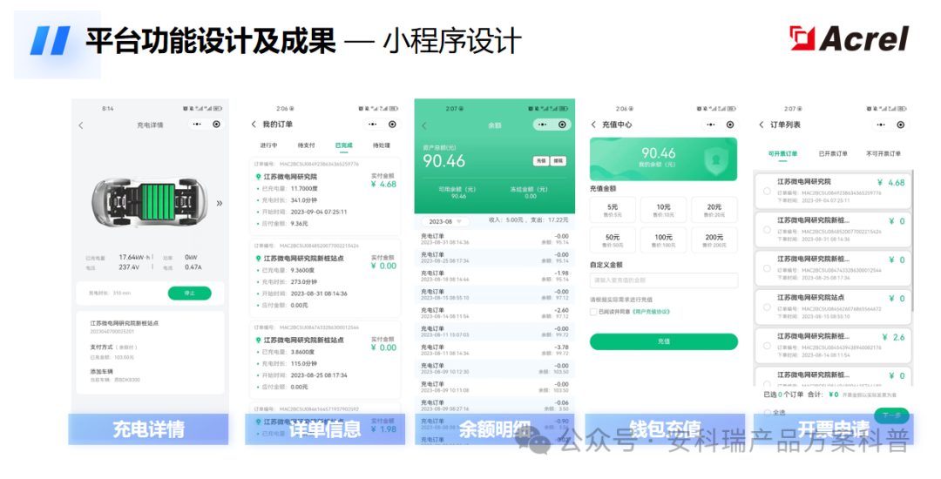Open three-dot menu on 余额 screen
941x479 pixels.
[543, 125]
